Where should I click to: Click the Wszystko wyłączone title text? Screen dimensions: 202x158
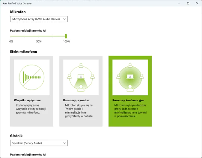27,100
